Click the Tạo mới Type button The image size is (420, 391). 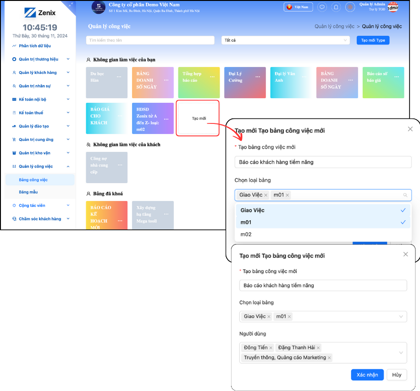point(373,40)
